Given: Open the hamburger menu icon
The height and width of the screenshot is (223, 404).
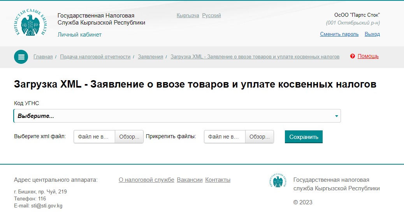Looking at the screenshot, I should point(21,57).
